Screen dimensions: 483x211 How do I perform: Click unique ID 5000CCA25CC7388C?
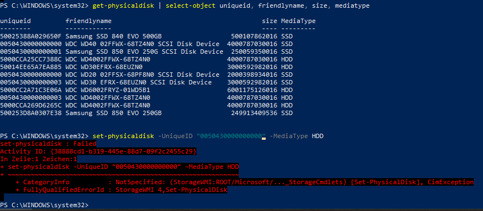[31, 59]
